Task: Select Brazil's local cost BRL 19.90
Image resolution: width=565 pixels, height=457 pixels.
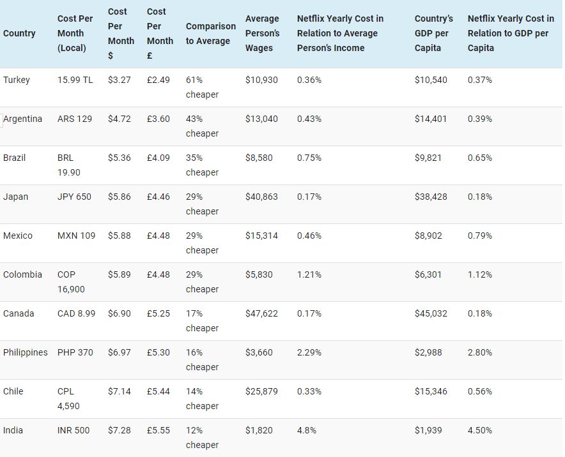Action: click(69, 165)
